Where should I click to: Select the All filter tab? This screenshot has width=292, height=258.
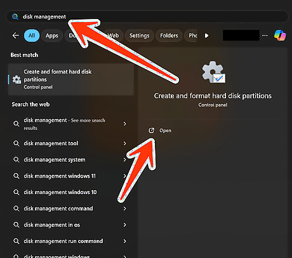point(32,35)
